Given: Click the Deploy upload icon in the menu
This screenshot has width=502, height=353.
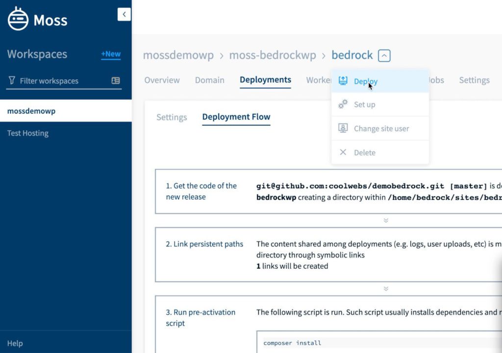Looking at the screenshot, I should [343, 80].
